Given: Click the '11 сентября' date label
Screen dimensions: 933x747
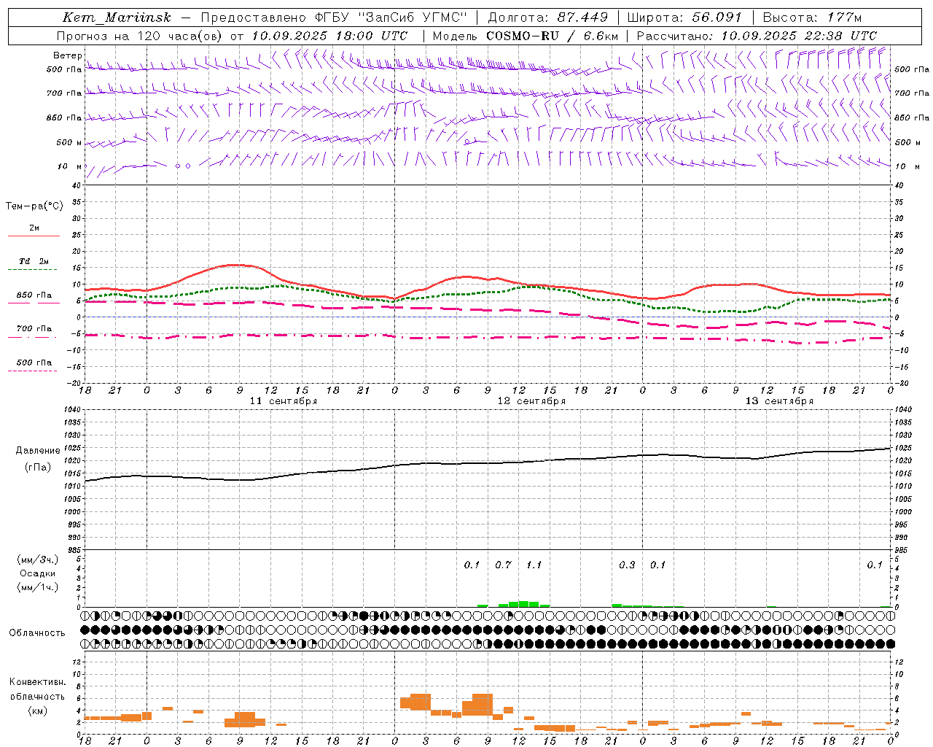Looking at the screenshot, I should (283, 401).
